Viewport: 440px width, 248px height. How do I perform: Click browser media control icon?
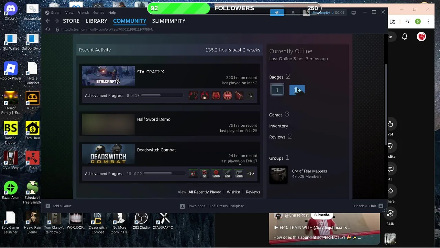[x=408, y=21]
